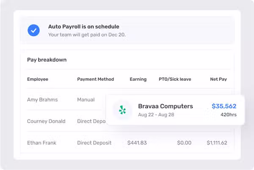Click the PTO/Sick leave column header

tap(175, 79)
